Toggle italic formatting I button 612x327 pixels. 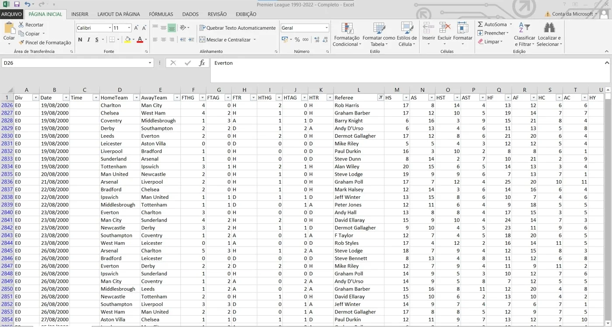pyautogui.click(x=89, y=39)
